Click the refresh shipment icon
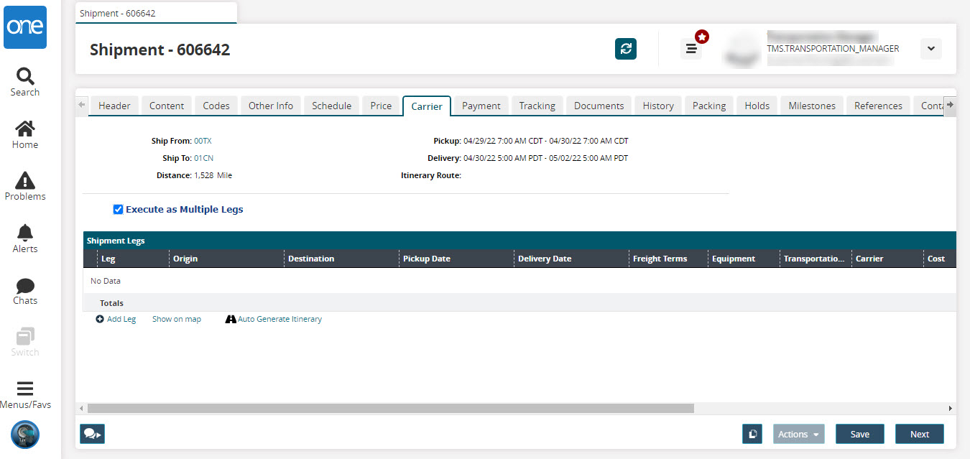Screen dimensions: 970x459 [x=626, y=49]
